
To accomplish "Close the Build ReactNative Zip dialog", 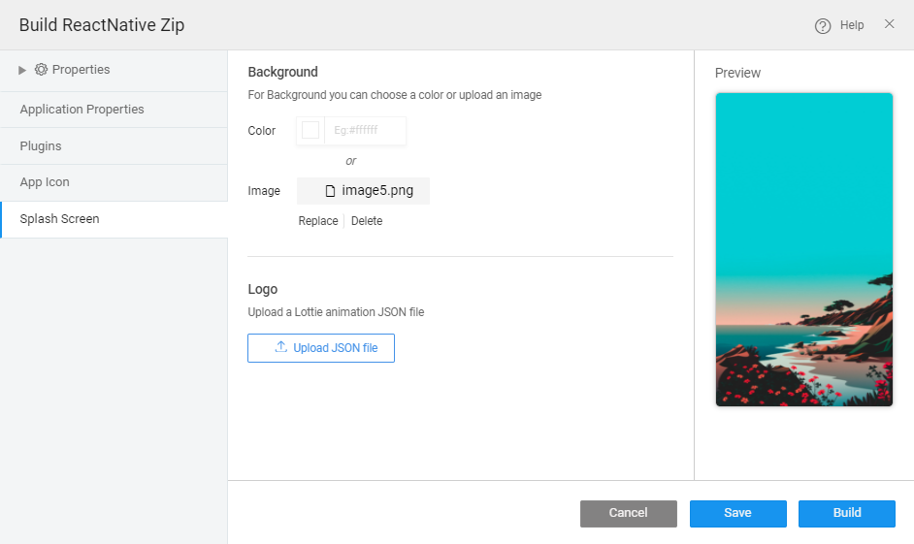I will click(x=889, y=24).
